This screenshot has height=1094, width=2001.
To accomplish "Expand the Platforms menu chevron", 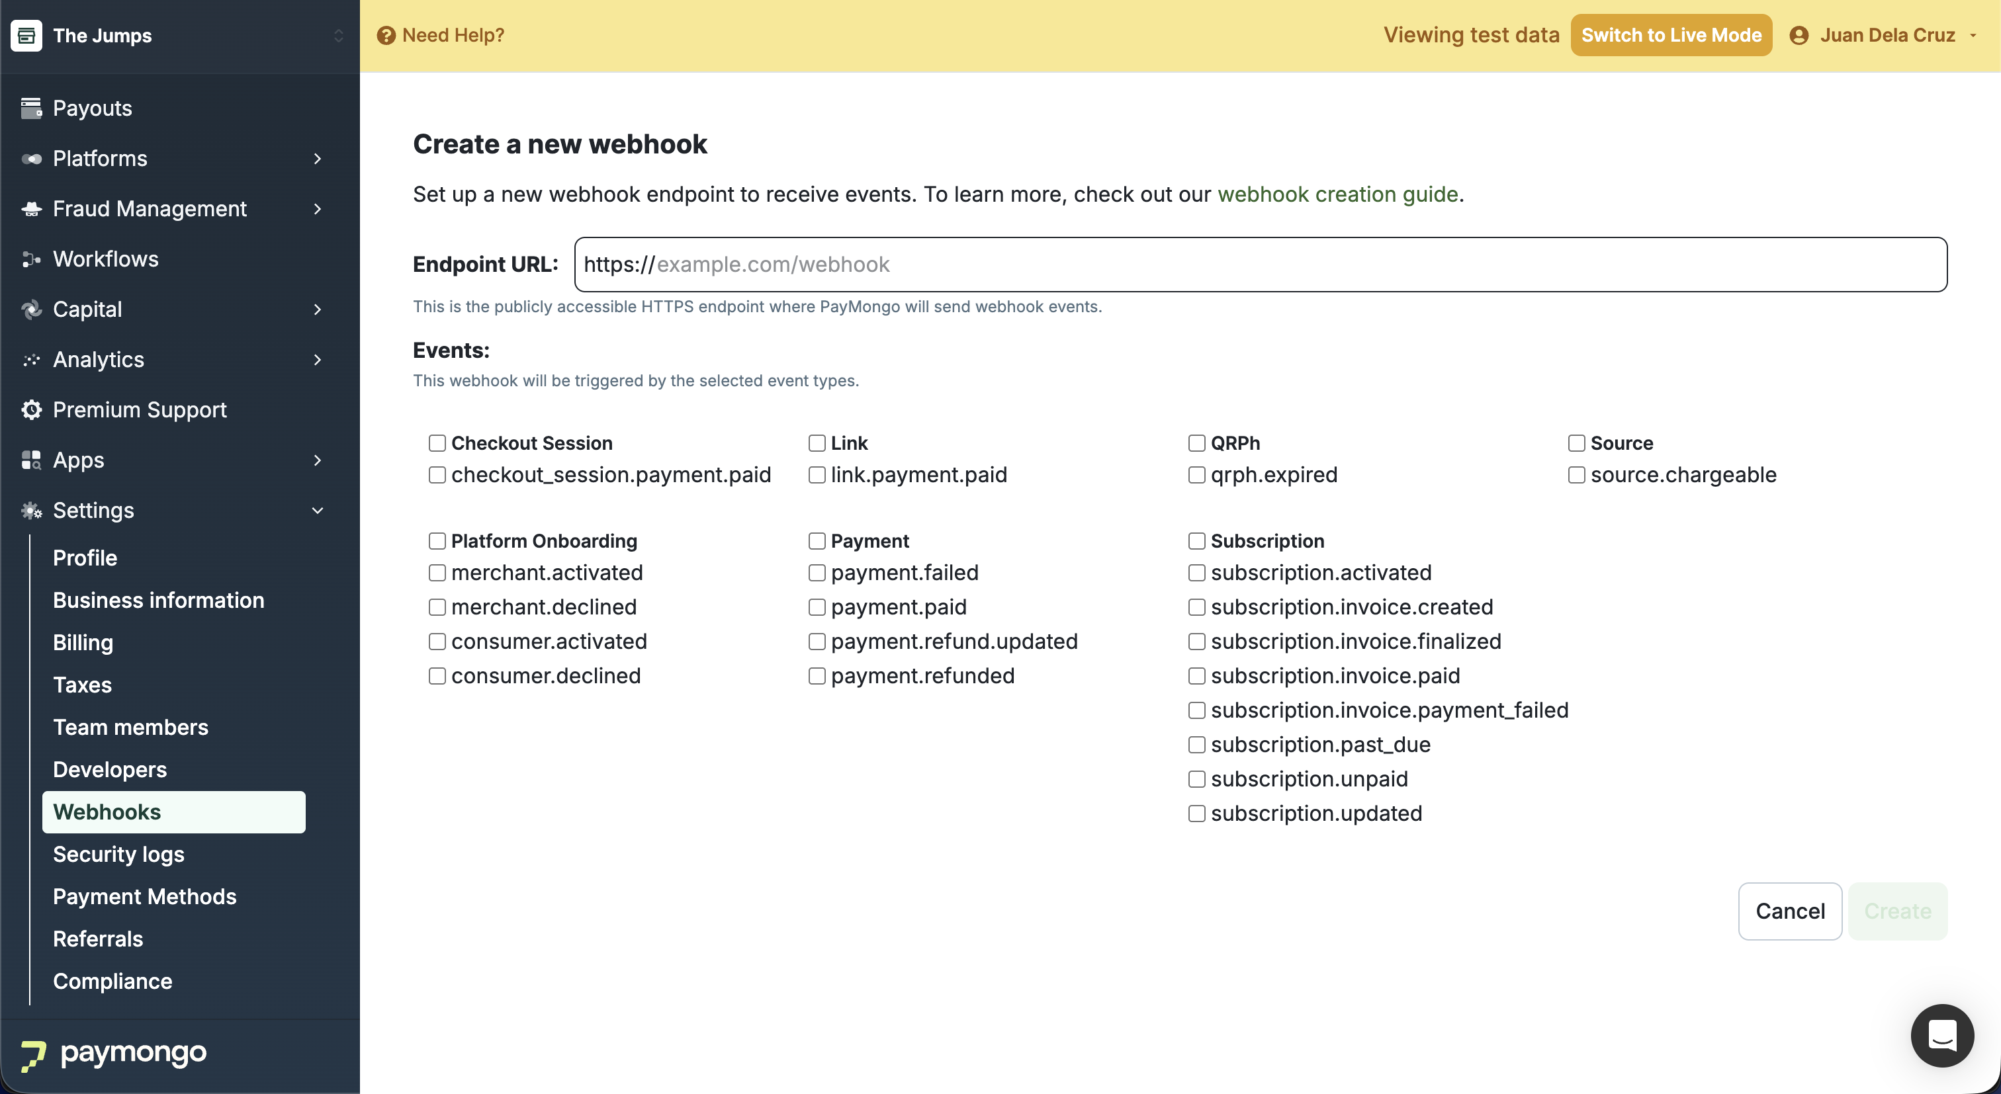I will point(317,158).
